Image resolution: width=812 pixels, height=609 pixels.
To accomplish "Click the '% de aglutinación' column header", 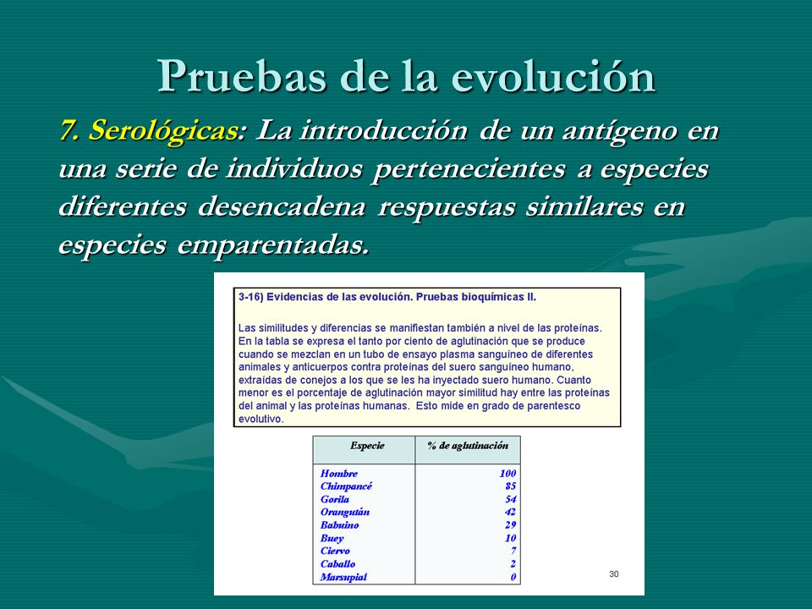I will (468, 446).
